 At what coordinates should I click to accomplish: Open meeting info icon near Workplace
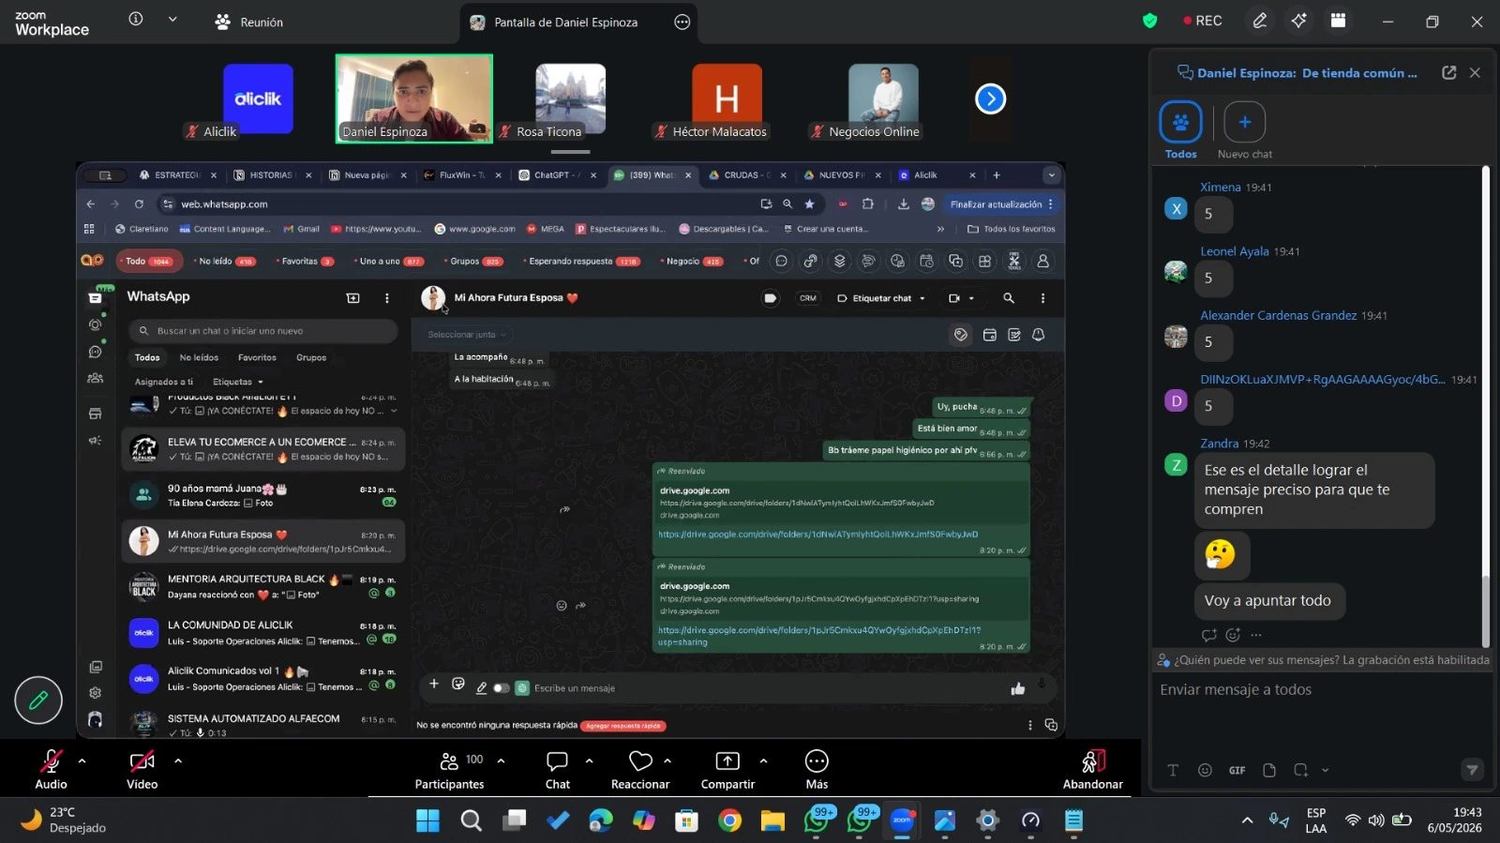tap(136, 19)
